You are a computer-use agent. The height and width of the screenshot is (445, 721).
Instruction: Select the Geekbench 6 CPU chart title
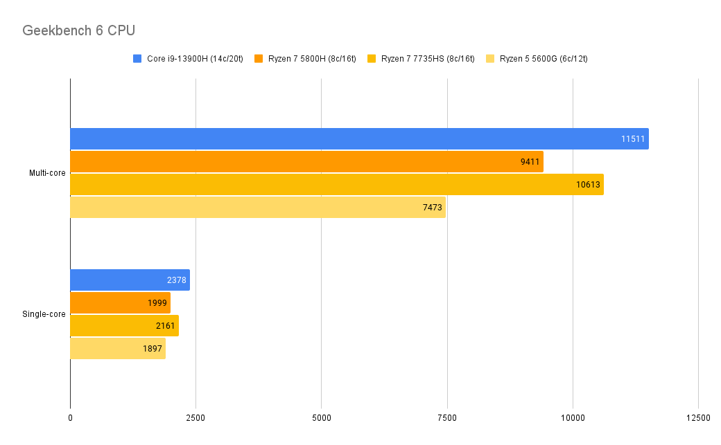point(78,30)
